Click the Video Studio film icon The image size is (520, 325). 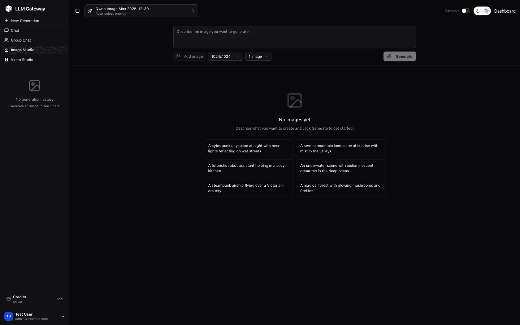tap(6, 60)
